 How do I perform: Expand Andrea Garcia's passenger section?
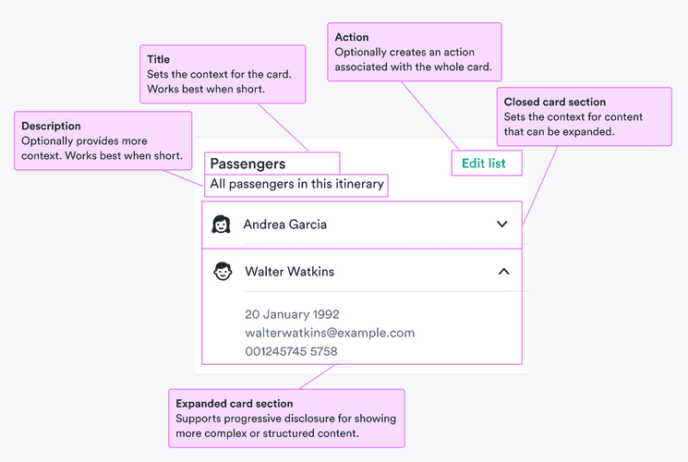(502, 225)
